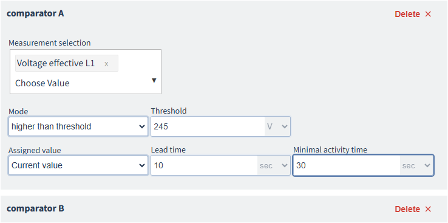Click the Lead time field containing 10
Image resolution: width=448 pixels, height=223 pixels.
205,165
